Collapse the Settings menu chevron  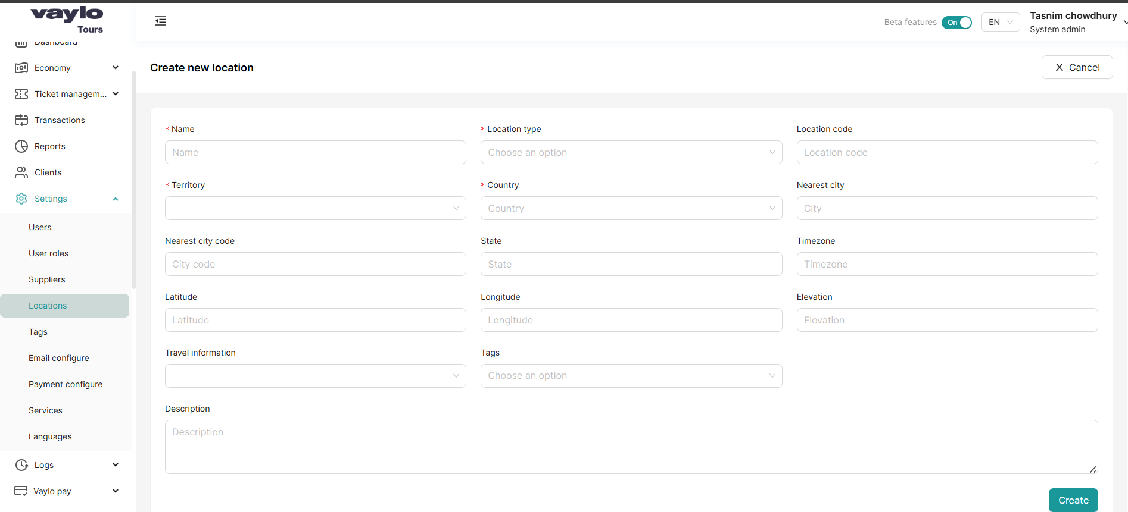pos(116,199)
